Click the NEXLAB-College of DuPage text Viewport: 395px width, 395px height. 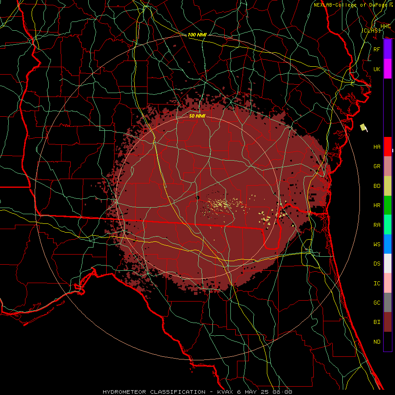point(351,5)
